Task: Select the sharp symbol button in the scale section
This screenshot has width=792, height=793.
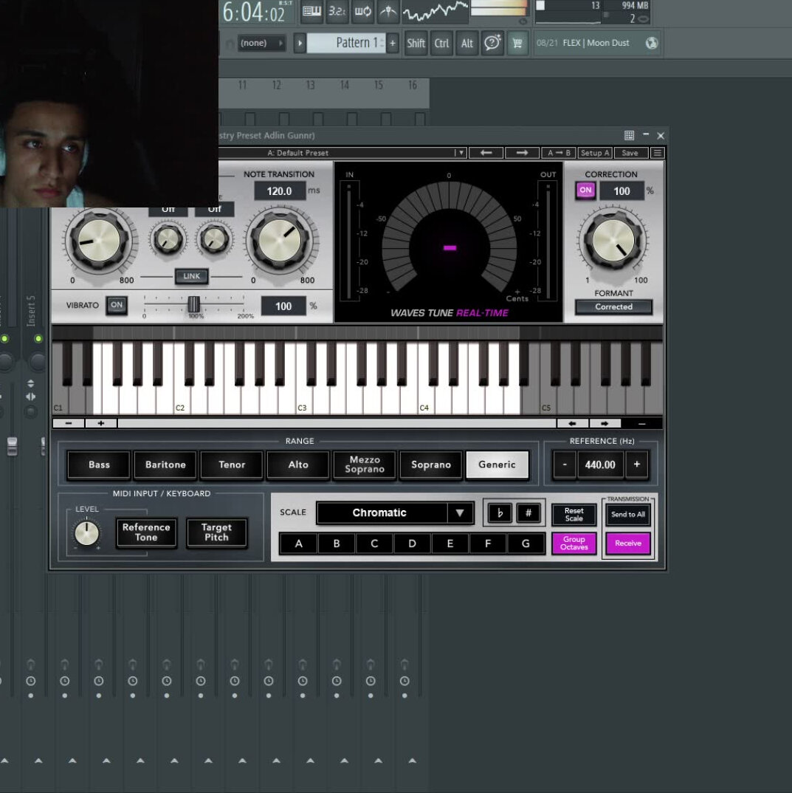Action: pos(528,512)
